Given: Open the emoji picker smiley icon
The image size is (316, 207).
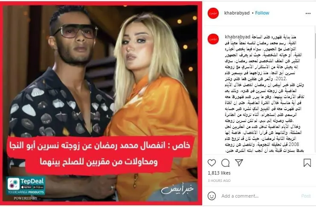Looking at the screenshot, I should 212,196.
